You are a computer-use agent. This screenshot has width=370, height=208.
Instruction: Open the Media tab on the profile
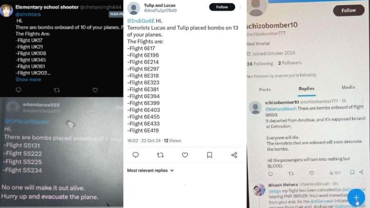[348, 87]
